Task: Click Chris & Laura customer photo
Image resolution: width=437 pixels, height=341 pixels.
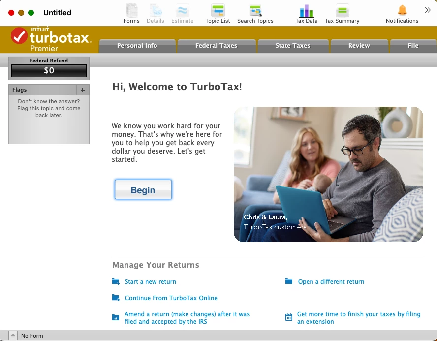Action: [x=328, y=174]
